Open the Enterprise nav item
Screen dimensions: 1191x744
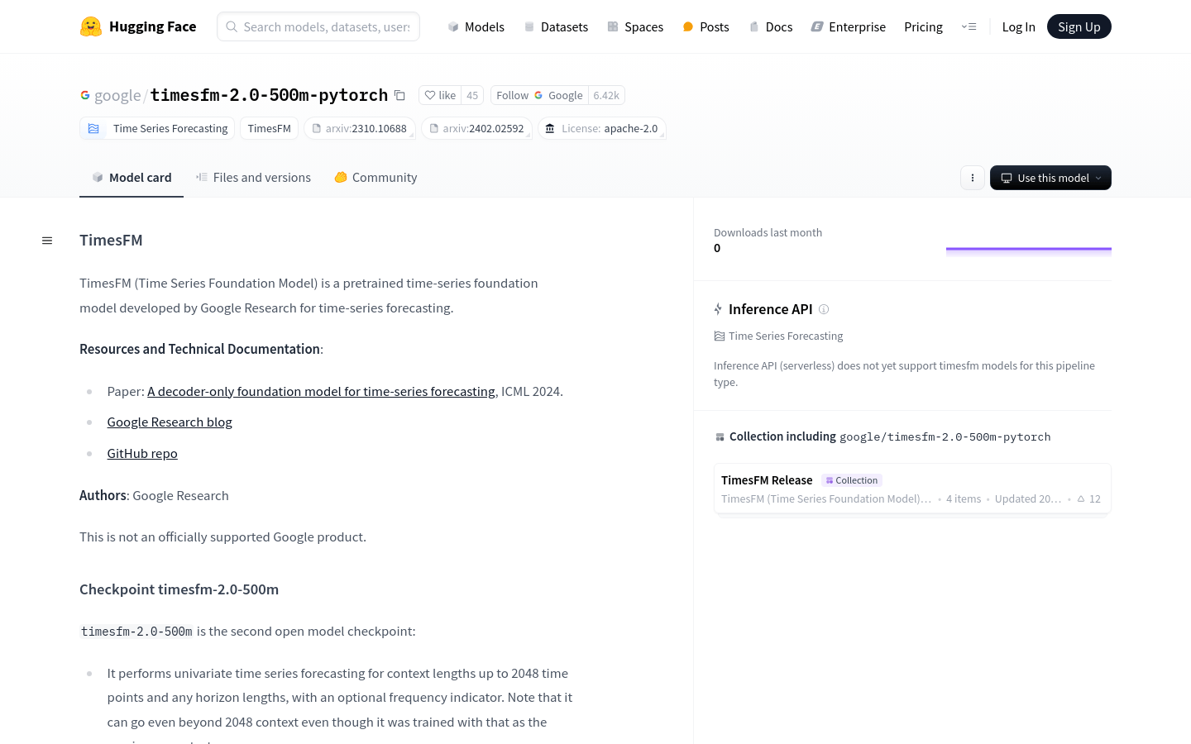(x=848, y=26)
